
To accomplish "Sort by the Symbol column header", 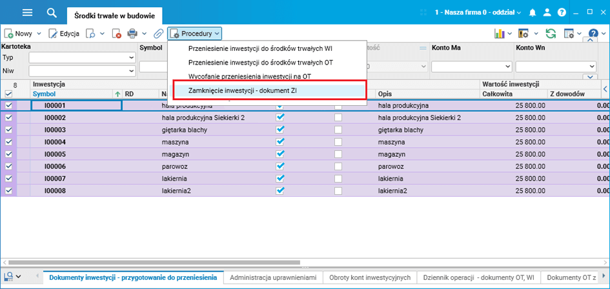I will 45,94.
